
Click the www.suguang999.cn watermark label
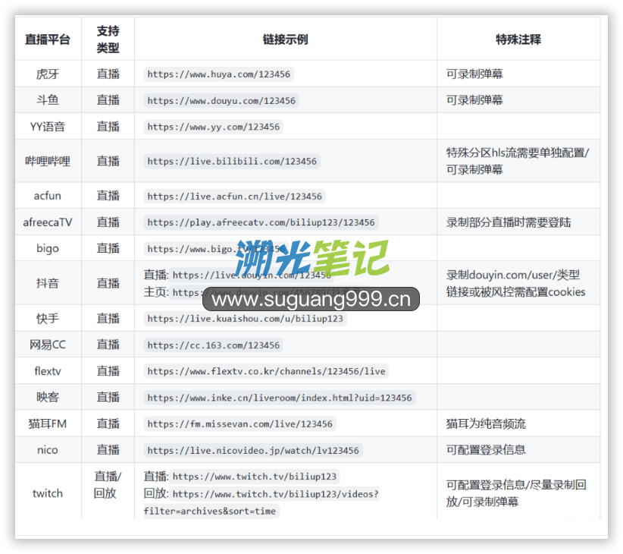click(311, 299)
